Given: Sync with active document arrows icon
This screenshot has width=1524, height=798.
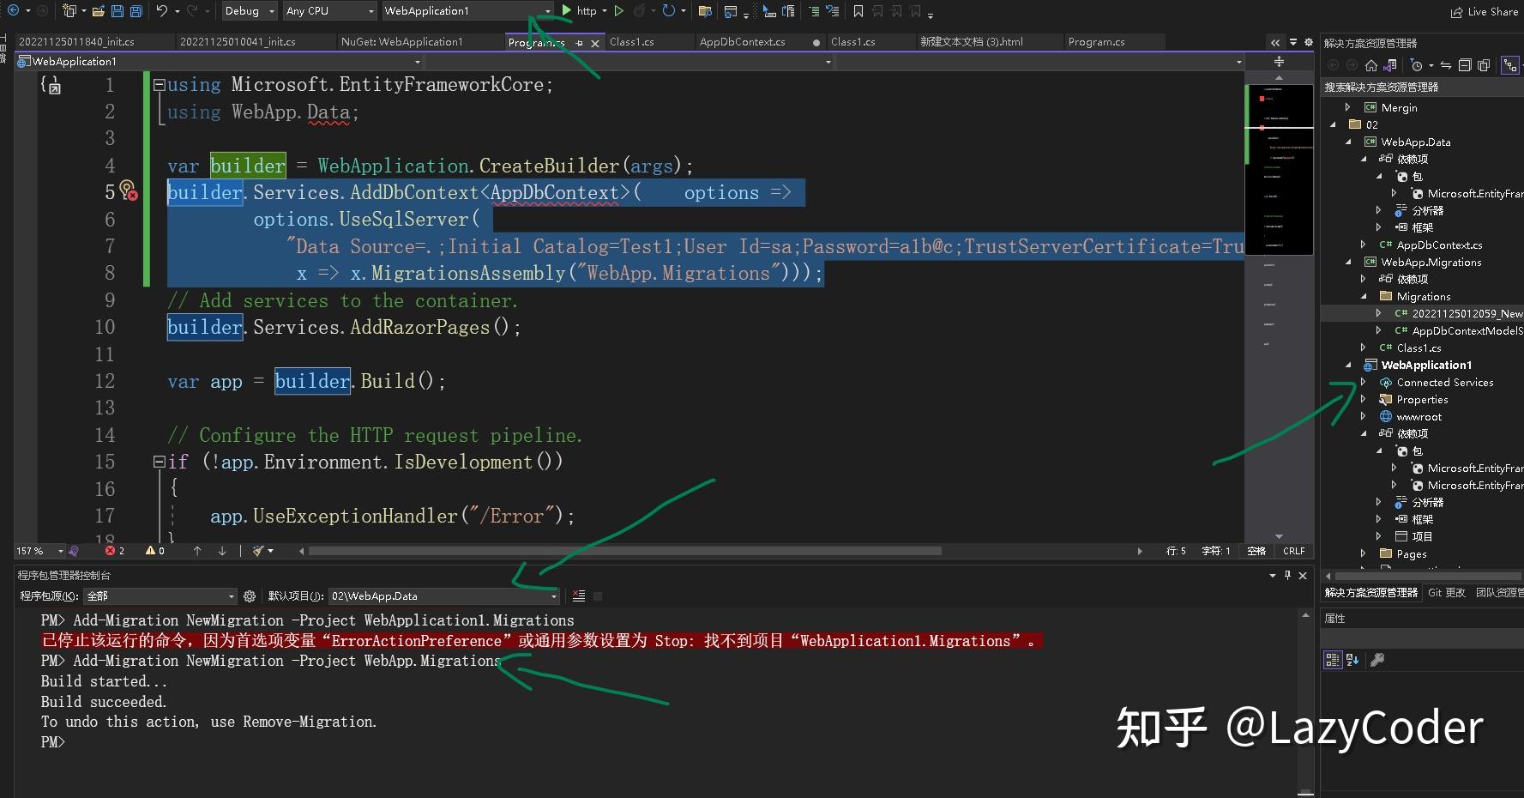Looking at the screenshot, I should [1446, 65].
